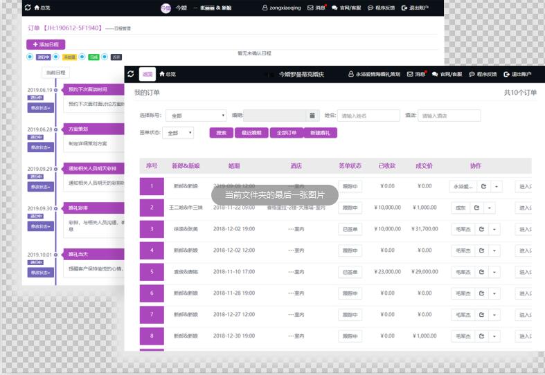This screenshot has height=375, width=545.
Task: Click the purple 搜索 button
Action: coord(222,133)
